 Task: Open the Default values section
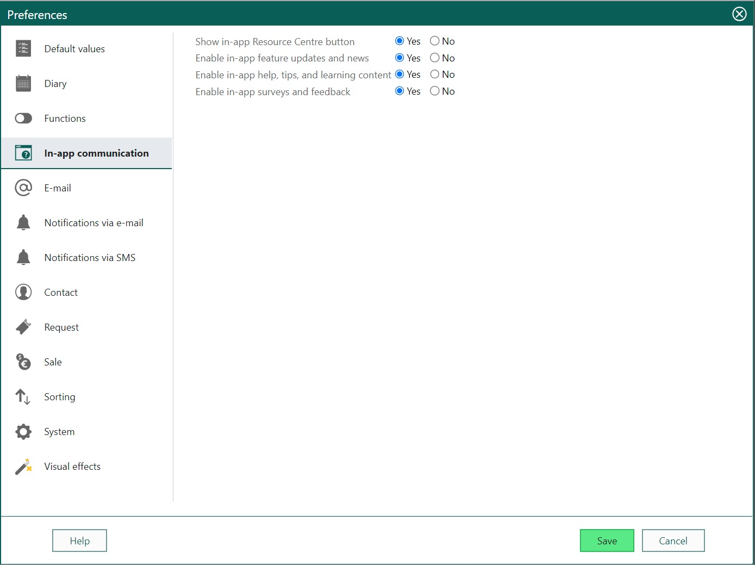tap(86, 49)
